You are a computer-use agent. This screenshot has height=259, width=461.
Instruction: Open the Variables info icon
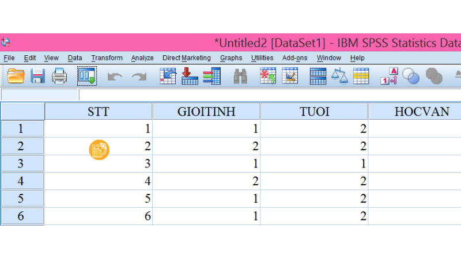[x=211, y=76]
